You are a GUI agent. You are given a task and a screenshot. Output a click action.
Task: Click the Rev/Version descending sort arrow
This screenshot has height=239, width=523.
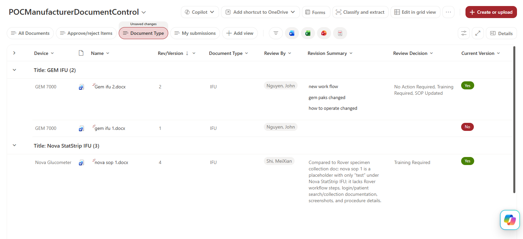pyautogui.click(x=187, y=53)
